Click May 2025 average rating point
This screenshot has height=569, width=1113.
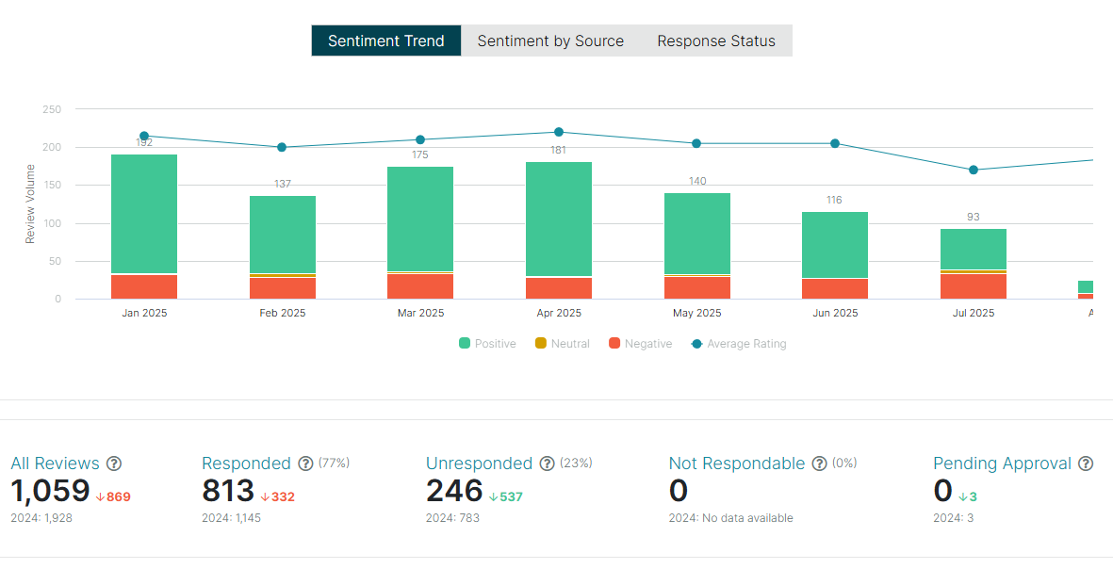[x=696, y=143]
